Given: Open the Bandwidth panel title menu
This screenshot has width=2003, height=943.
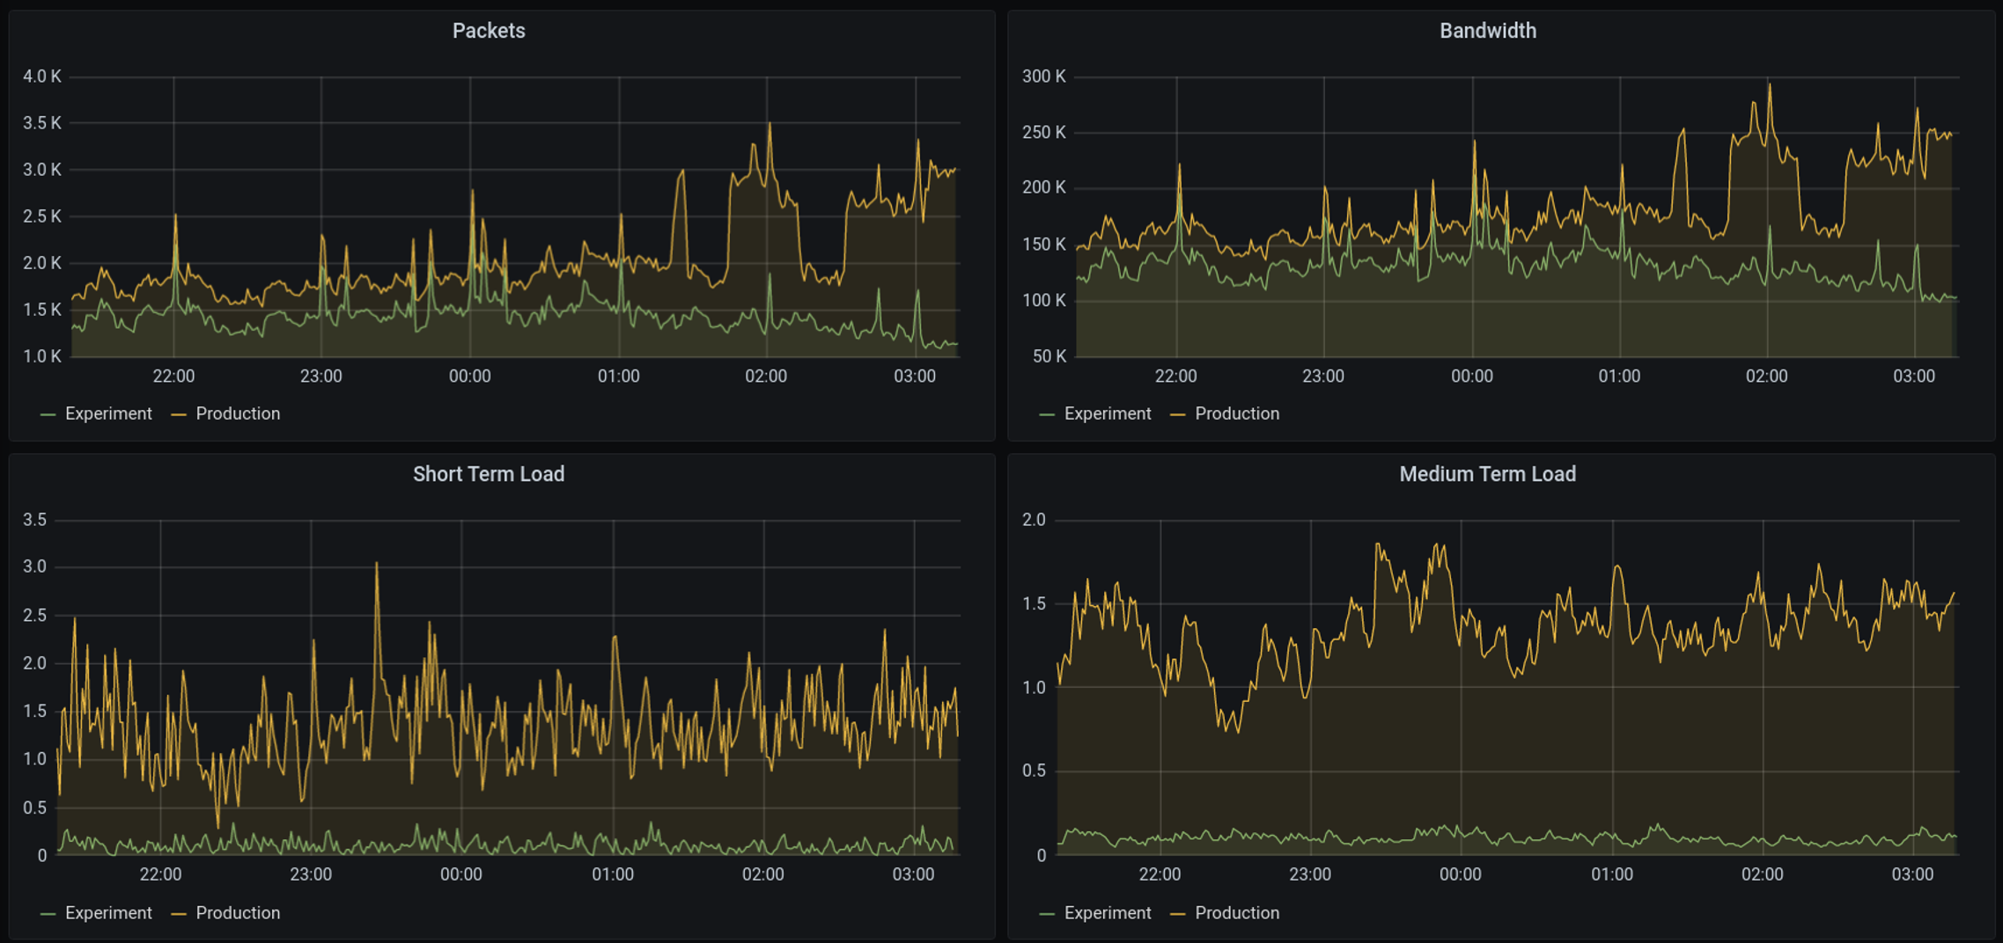Looking at the screenshot, I should click(1487, 31).
